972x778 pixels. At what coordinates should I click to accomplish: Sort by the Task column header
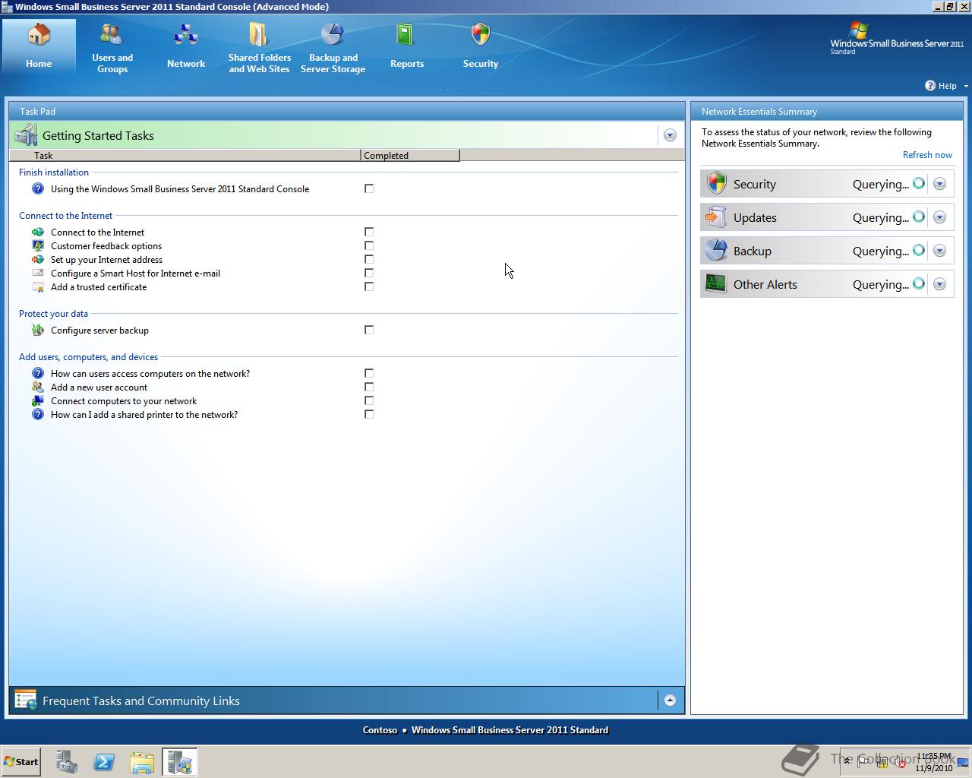click(x=185, y=155)
